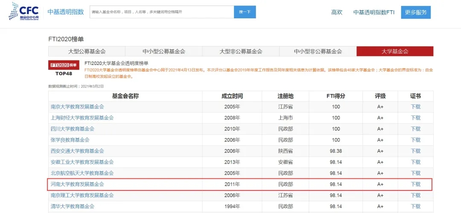Open the 高欢 user link
The image size is (461, 213).
tap(337, 12)
